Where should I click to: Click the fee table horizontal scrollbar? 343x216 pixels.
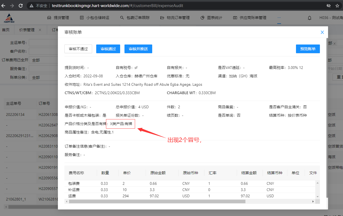[157, 202]
